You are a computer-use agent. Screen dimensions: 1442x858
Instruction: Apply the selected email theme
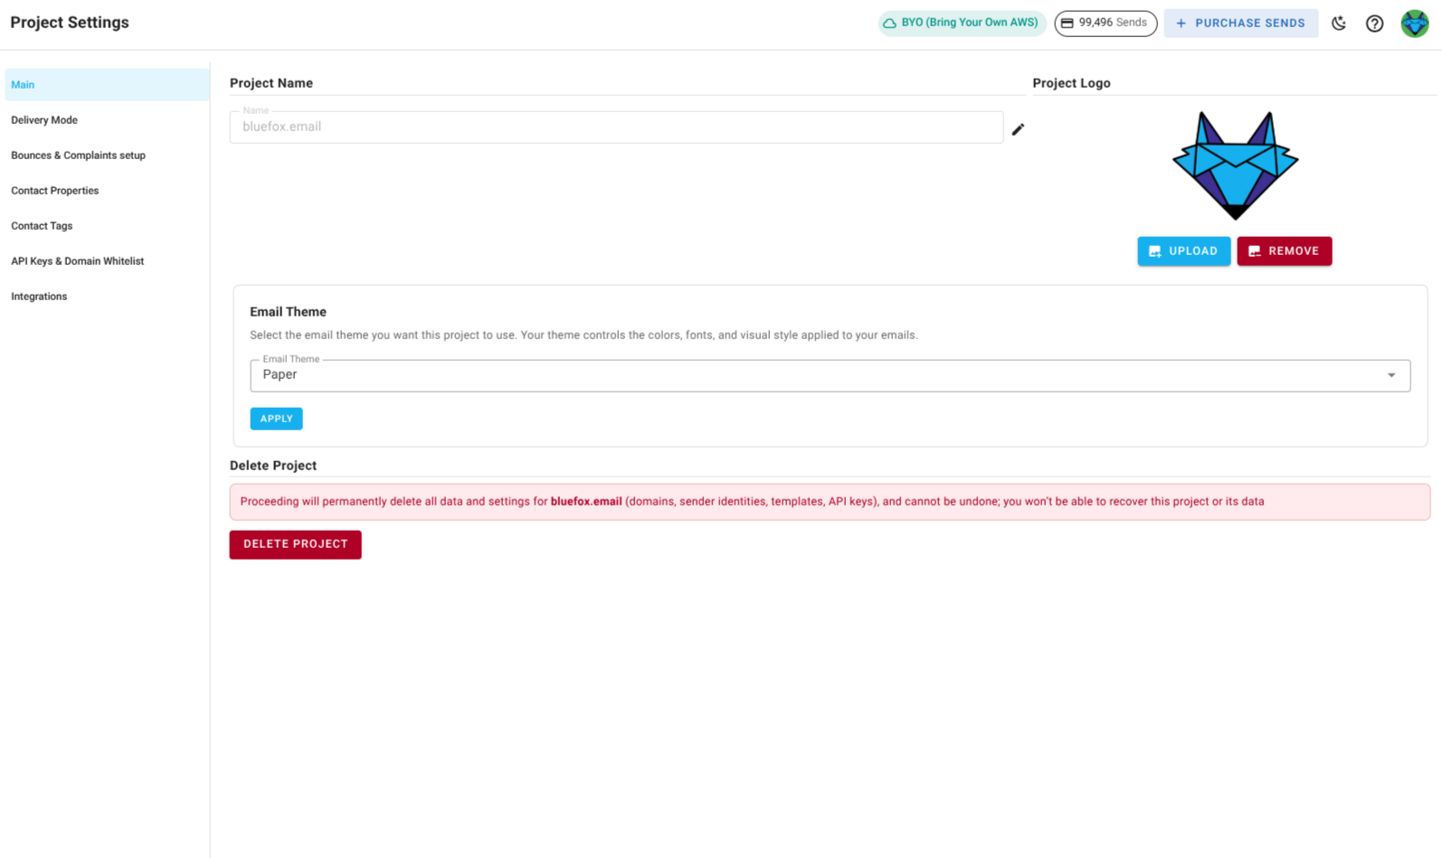coord(276,419)
